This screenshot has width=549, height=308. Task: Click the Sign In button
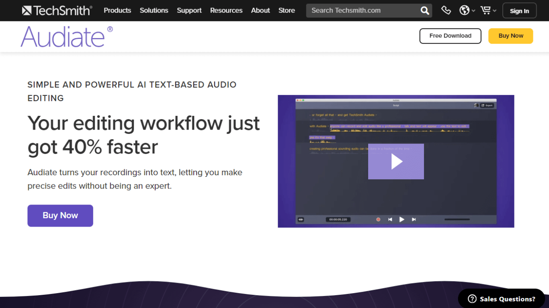click(519, 10)
